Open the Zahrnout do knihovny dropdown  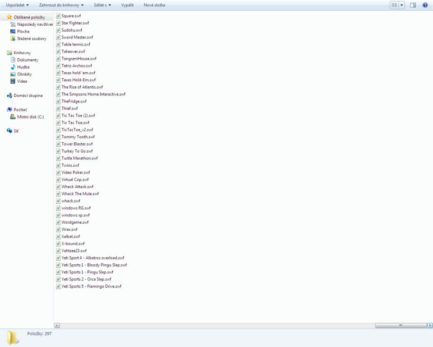coord(61,5)
